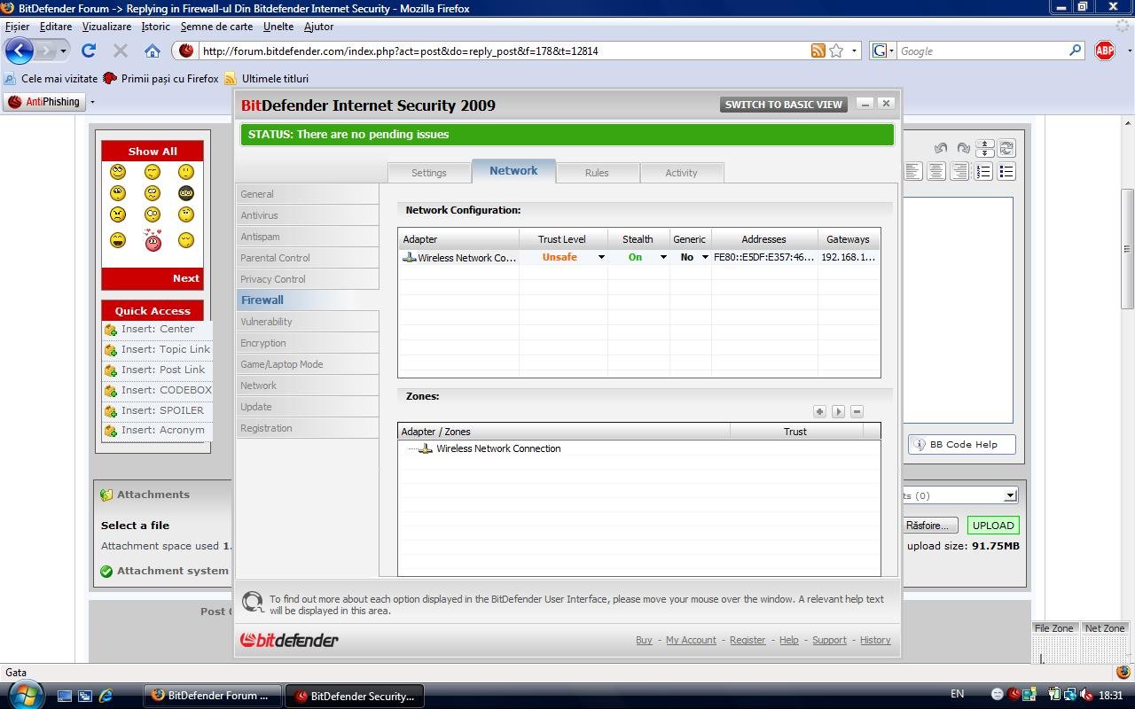1135x709 pixels.
Task: Insert bulleted list in forum editor
Action: pyautogui.click(x=1006, y=171)
